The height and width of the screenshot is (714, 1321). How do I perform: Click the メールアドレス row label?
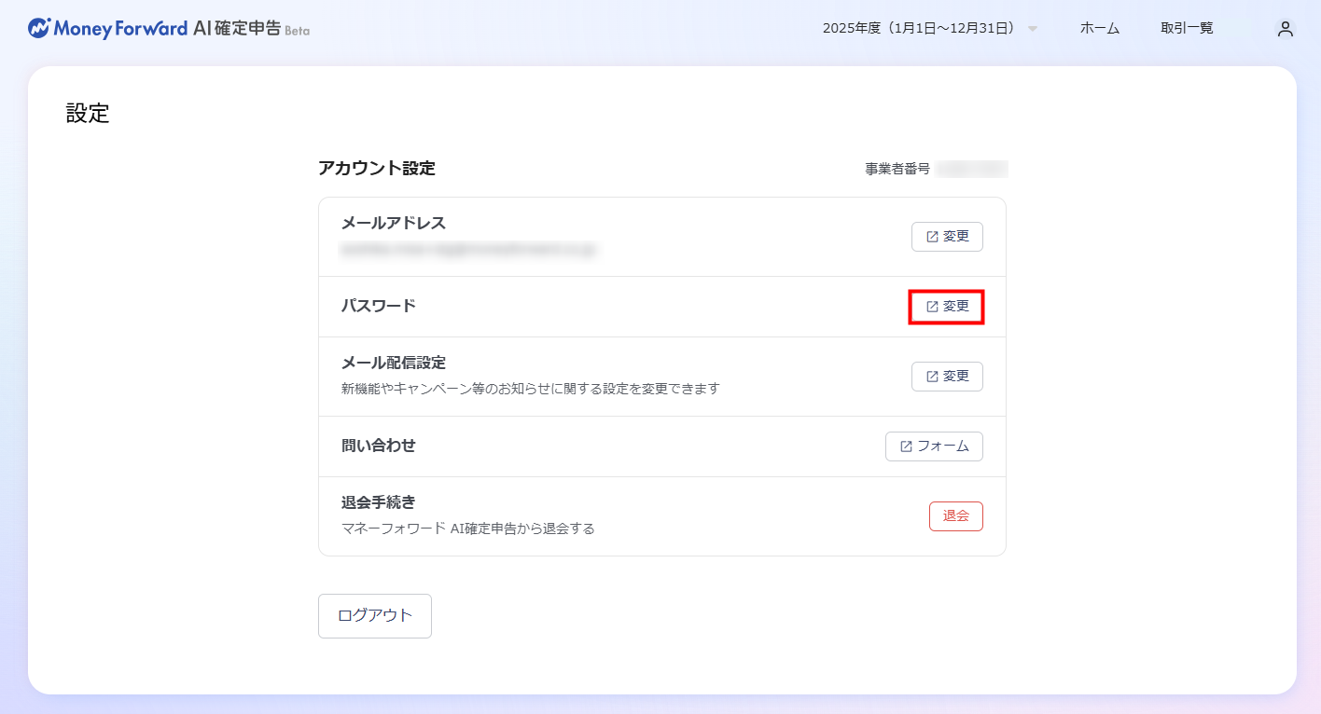(394, 223)
